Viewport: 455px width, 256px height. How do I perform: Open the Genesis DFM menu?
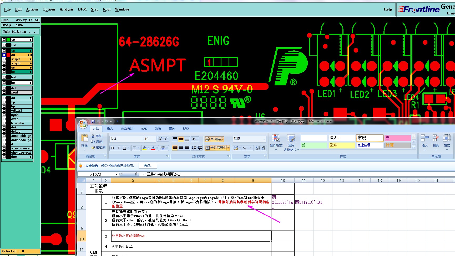tap(82, 9)
